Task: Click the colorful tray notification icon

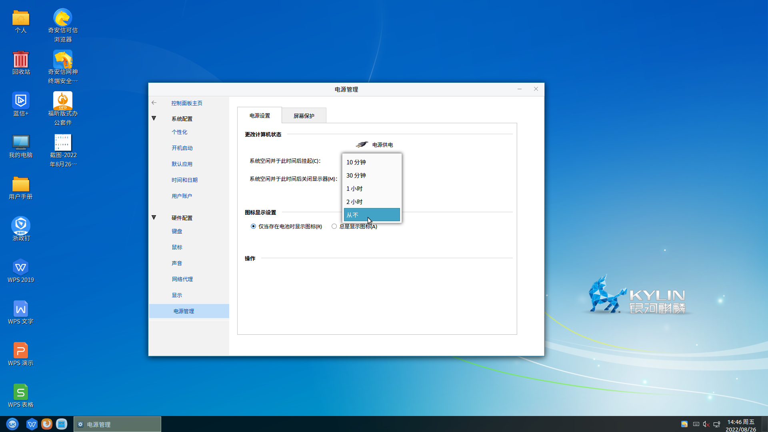Action: pos(684,424)
